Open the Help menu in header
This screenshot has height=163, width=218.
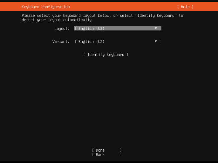coord(185,7)
